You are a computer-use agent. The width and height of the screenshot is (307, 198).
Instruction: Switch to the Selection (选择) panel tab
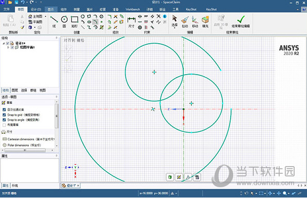[24, 90]
